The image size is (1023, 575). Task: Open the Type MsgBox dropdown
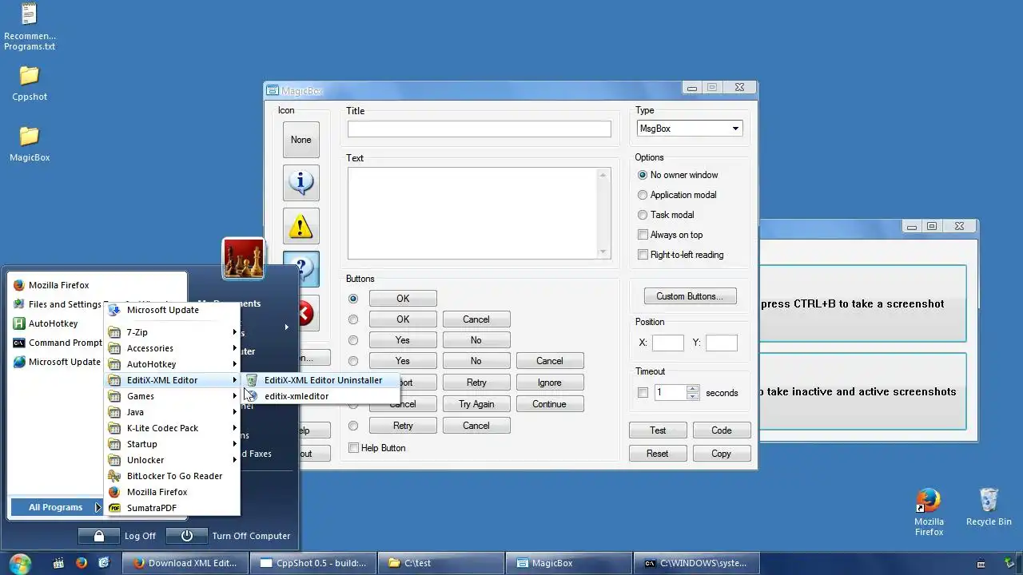690,129
